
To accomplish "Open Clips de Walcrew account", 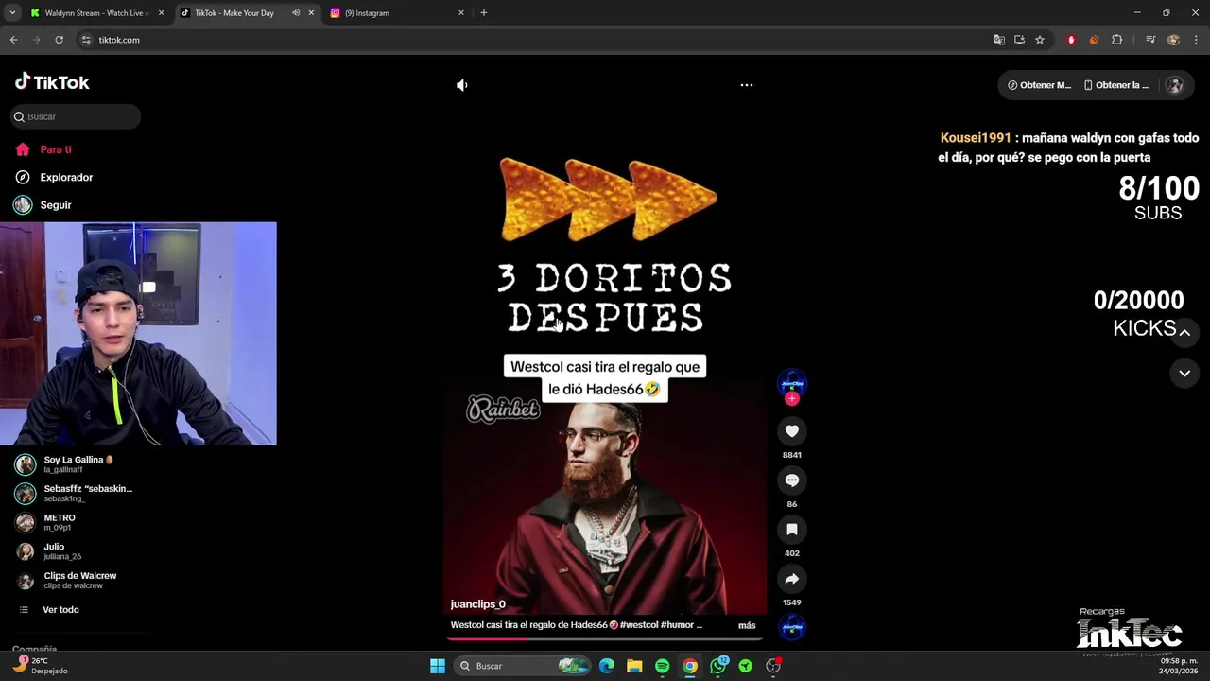I will [x=76, y=580].
